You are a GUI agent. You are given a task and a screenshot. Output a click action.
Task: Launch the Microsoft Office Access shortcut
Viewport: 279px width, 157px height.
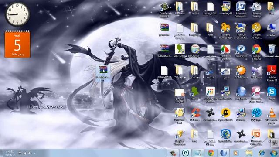point(256,95)
